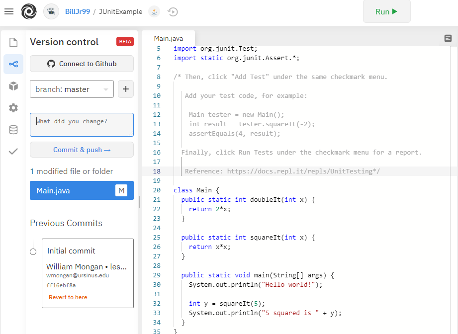
Task: Open the Files sidebar panel
Action: coord(13,42)
